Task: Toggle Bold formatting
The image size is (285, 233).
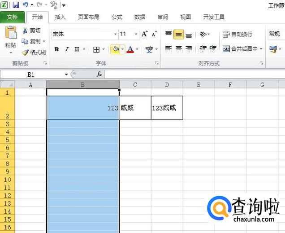Action: point(56,49)
